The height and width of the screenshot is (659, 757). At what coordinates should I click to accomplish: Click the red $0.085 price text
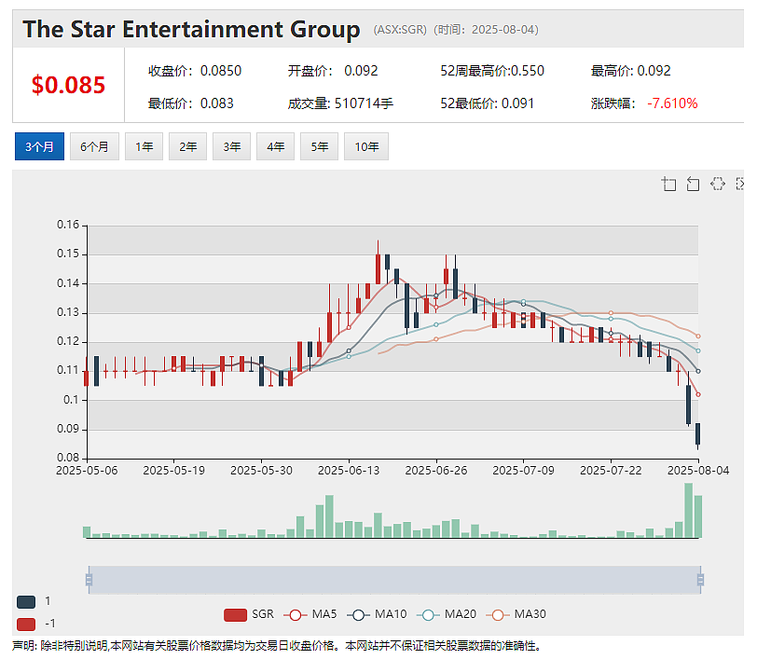click(x=68, y=85)
